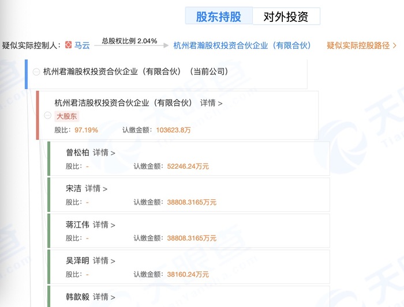Select the 38160.24万元 amount for 吴泽明
The height and width of the screenshot is (307, 404).
188,274
